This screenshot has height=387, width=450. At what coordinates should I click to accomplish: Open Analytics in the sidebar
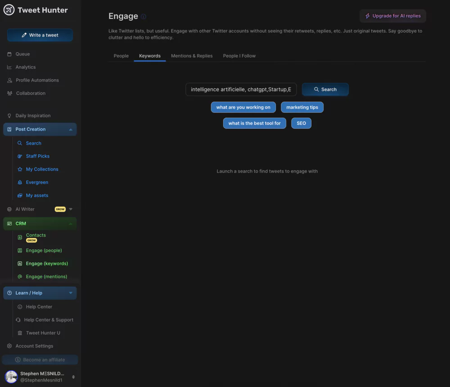point(26,67)
